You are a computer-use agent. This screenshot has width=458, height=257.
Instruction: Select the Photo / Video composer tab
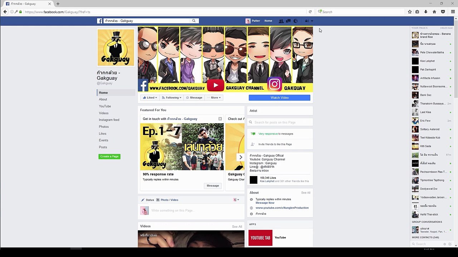click(x=167, y=200)
